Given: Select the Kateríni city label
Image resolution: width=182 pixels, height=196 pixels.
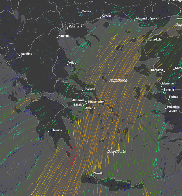Looking at the screenshot, I should (x=64, y=36).
